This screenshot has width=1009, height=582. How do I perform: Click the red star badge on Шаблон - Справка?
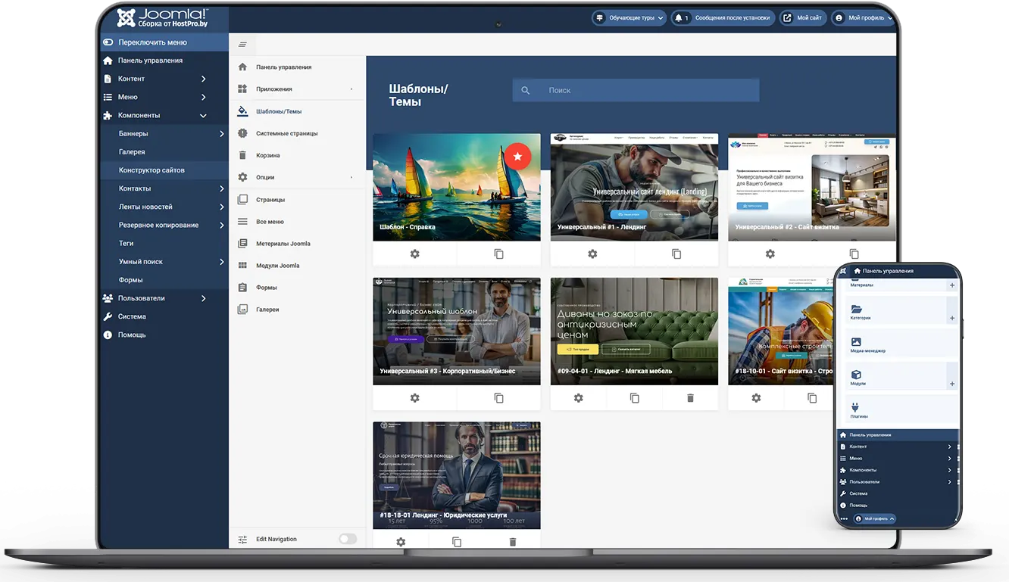click(x=517, y=157)
